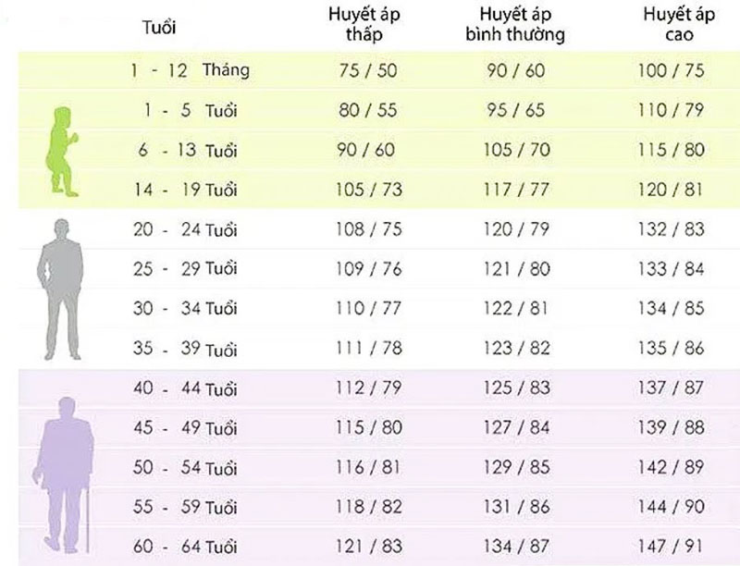Click the '40 - 44 Tuổi' age label

[185, 389]
